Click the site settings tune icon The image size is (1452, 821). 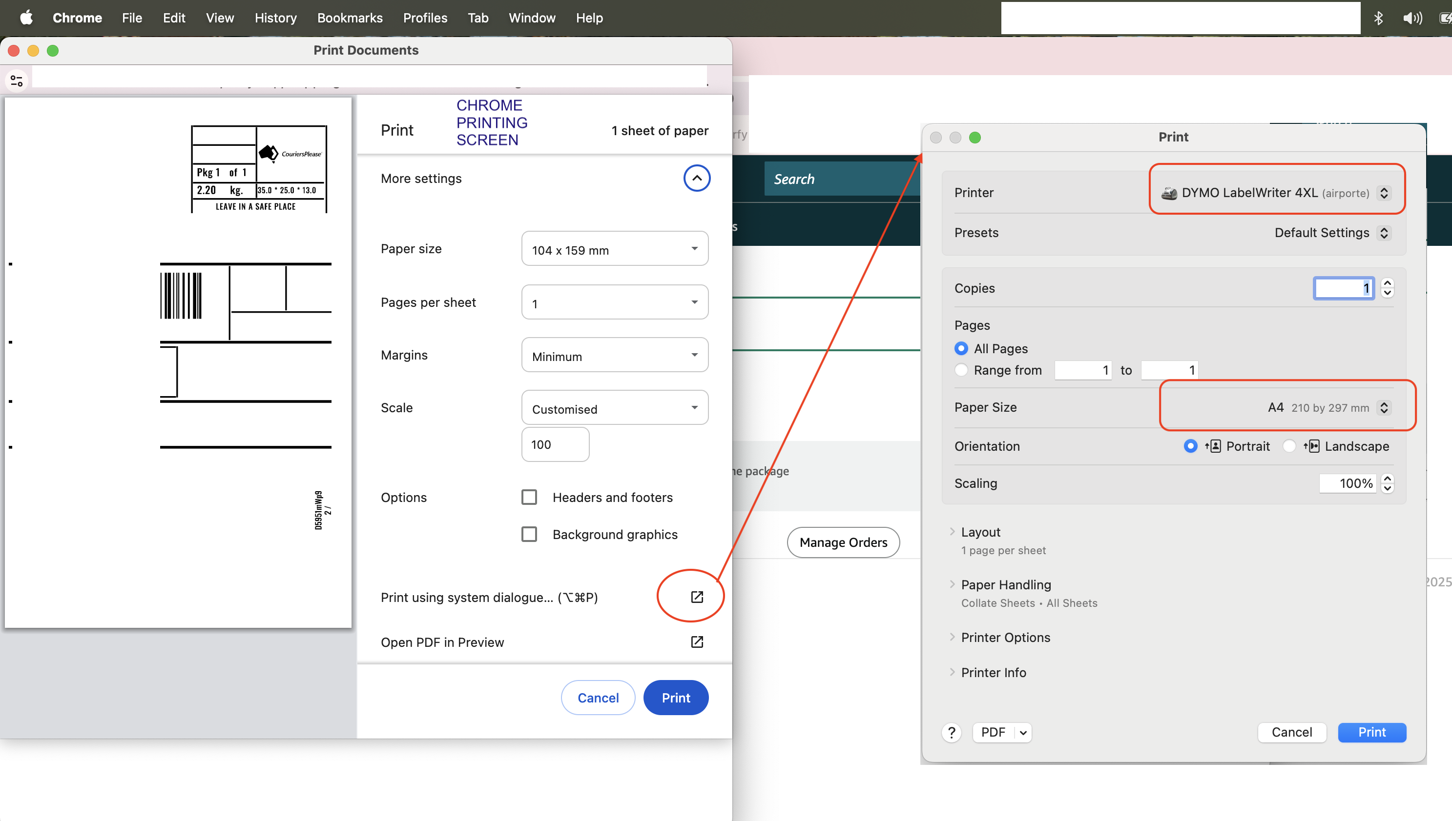click(17, 81)
